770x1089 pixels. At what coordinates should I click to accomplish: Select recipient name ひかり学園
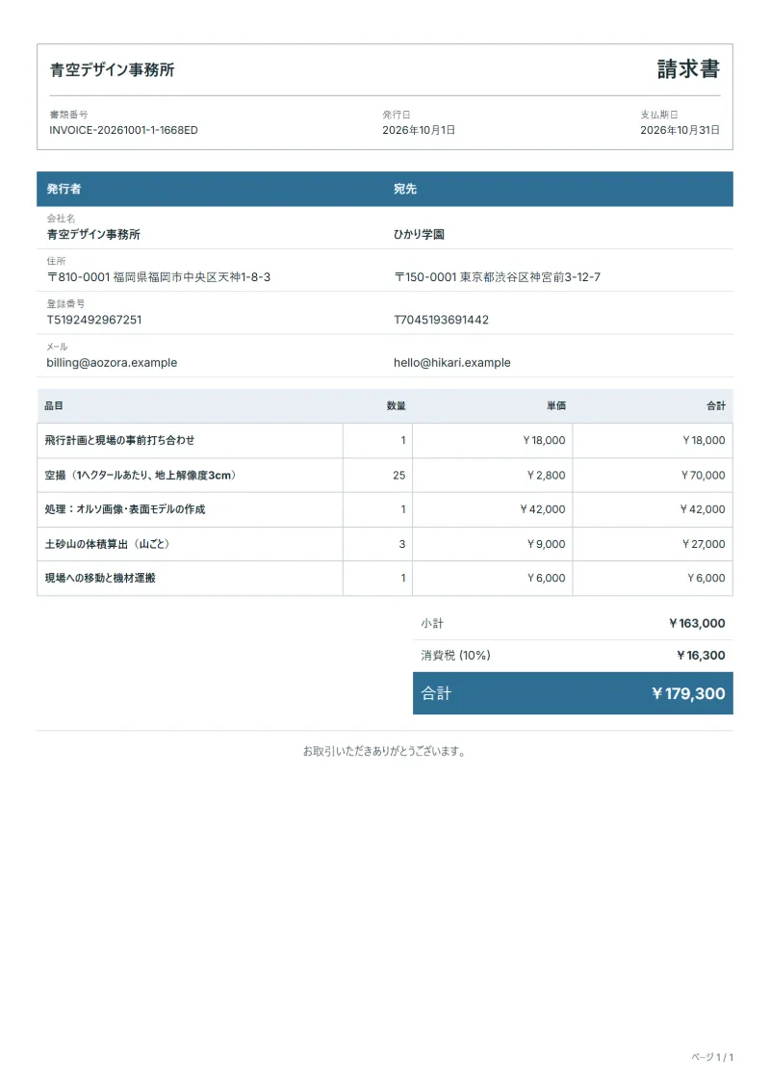(420, 234)
